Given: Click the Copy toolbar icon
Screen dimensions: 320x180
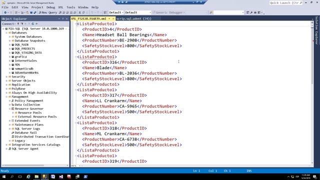Looking at the screenshot, I should [83, 12].
